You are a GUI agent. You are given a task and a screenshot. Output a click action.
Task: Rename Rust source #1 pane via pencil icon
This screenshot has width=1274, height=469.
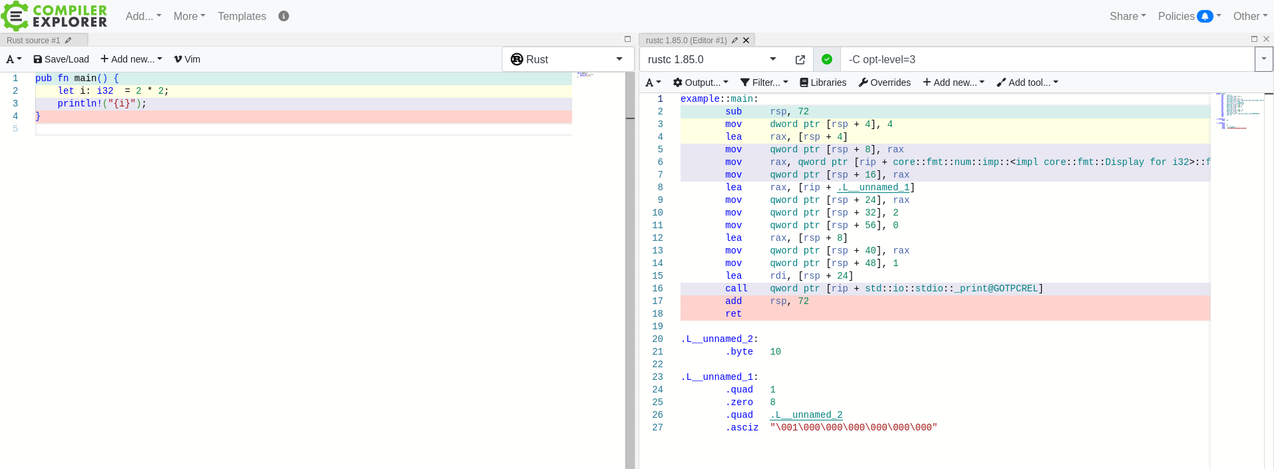coord(68,41)
